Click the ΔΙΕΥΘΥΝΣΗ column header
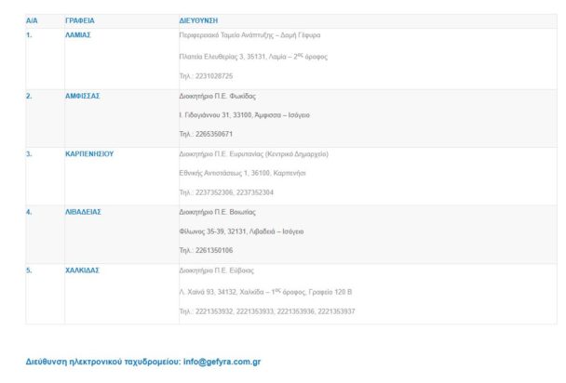 [199, 20]
